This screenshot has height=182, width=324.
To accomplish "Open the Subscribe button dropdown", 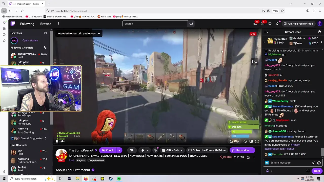I will pyautogui.click(x=252, y=150).
